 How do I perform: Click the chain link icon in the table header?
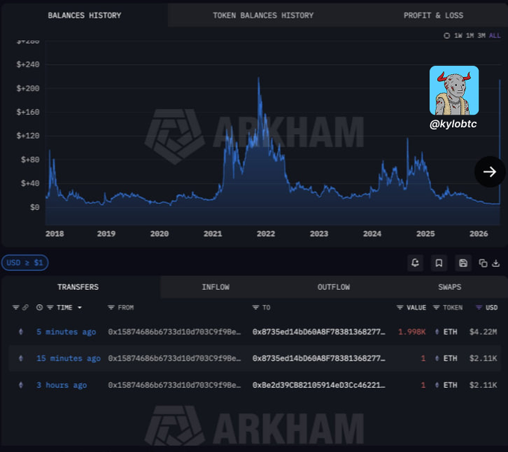coord(25,307)
